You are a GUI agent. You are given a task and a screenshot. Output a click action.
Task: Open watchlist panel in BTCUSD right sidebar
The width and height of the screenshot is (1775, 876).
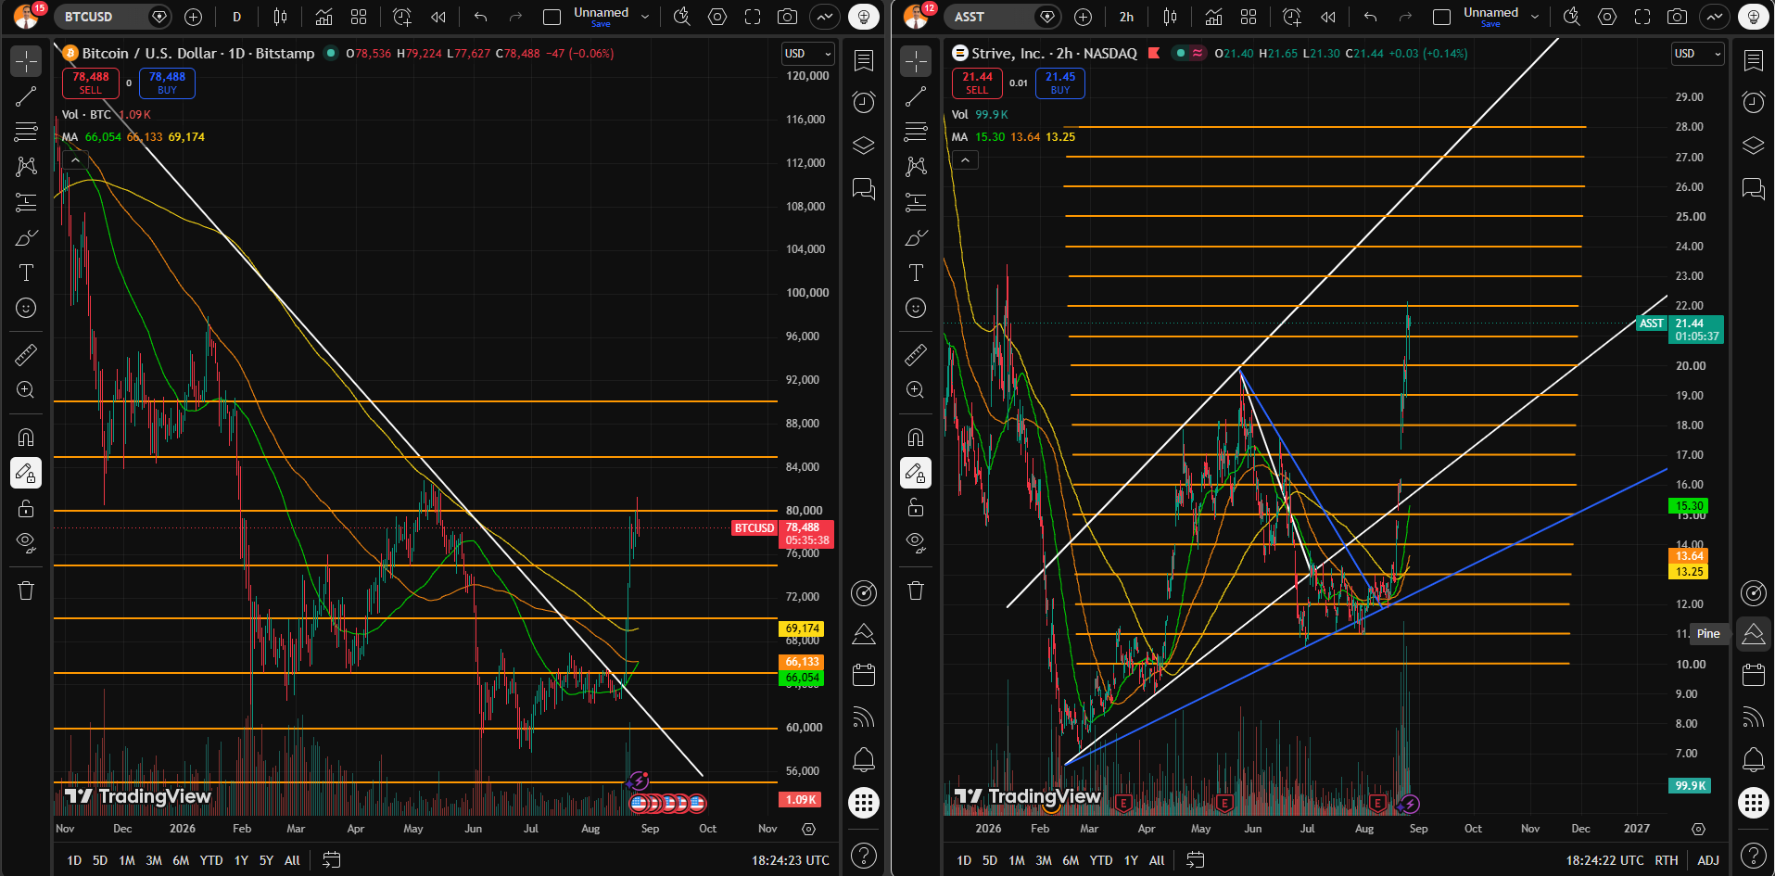pos(864,61)
